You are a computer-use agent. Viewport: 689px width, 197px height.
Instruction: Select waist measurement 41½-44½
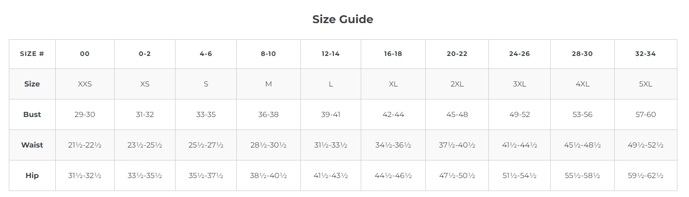pos(519,145)
